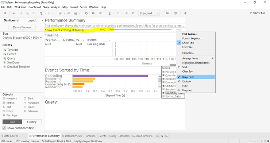The image size is (270, 143).
Task: Click the Presentation Mode icon
Action: coord(175,13)
